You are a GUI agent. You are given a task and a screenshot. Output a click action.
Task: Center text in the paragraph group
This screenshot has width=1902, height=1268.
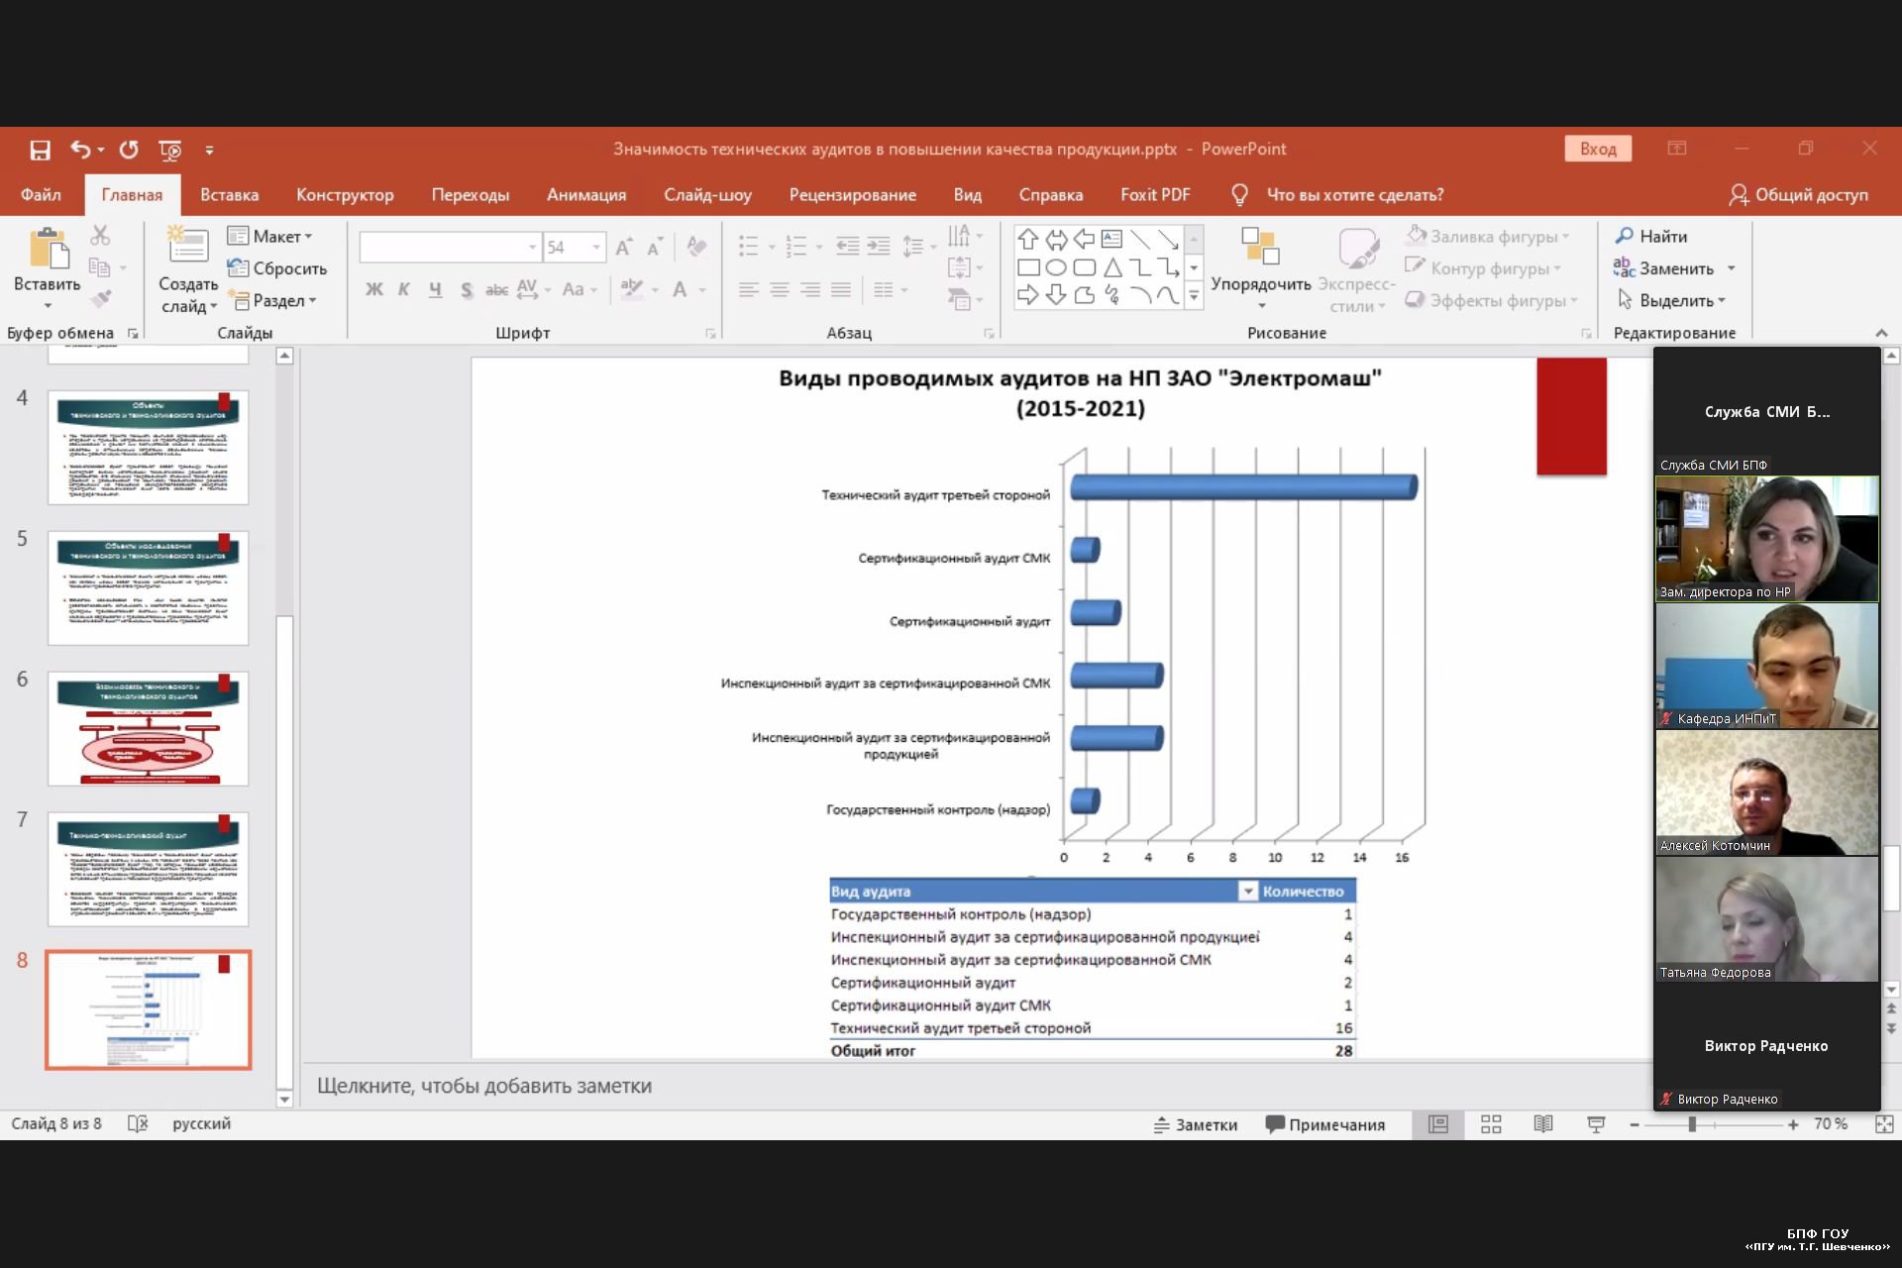click(x=780, y=289)
